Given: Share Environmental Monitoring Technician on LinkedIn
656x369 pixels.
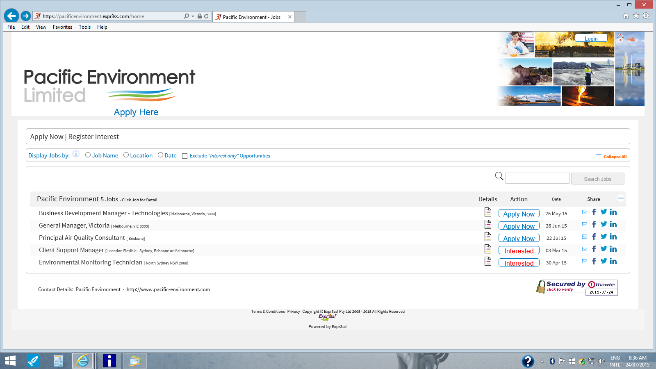Looking at the screenshot, I should [x=613, y=261].
